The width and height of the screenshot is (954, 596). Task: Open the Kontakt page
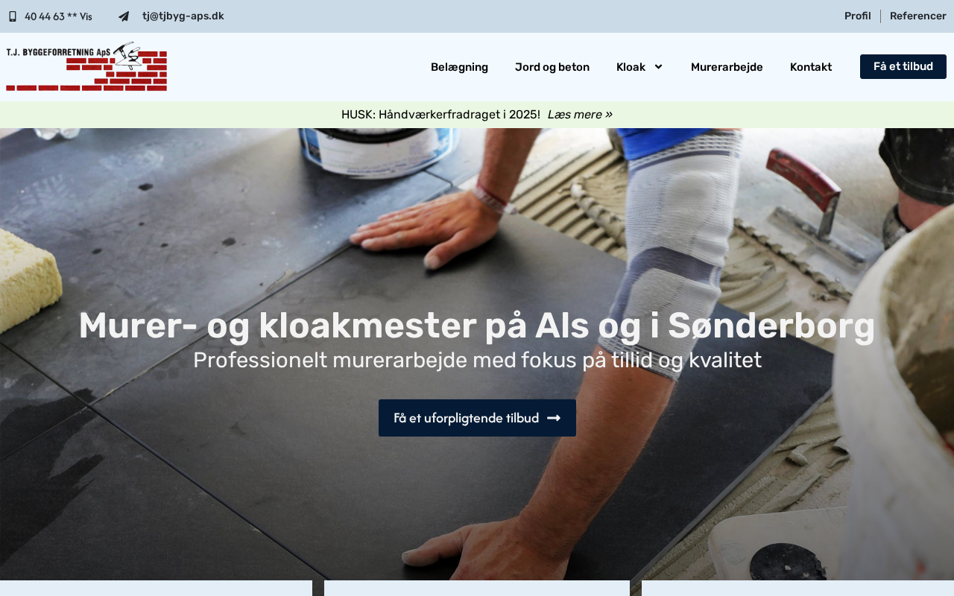point(811,67)
